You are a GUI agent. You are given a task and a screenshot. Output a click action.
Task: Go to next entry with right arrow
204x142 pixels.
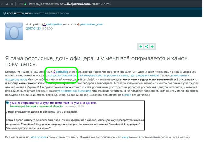(x=152, y=46)
